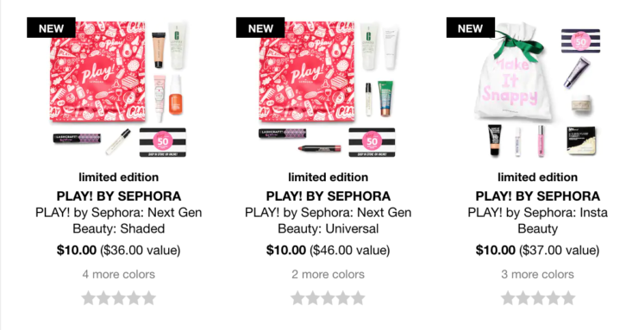This screenshot has width=632, height=330.
Task: Click PLAY! BY SEPHORA brand above the Insta Beauty title
Action: (538, 196)
